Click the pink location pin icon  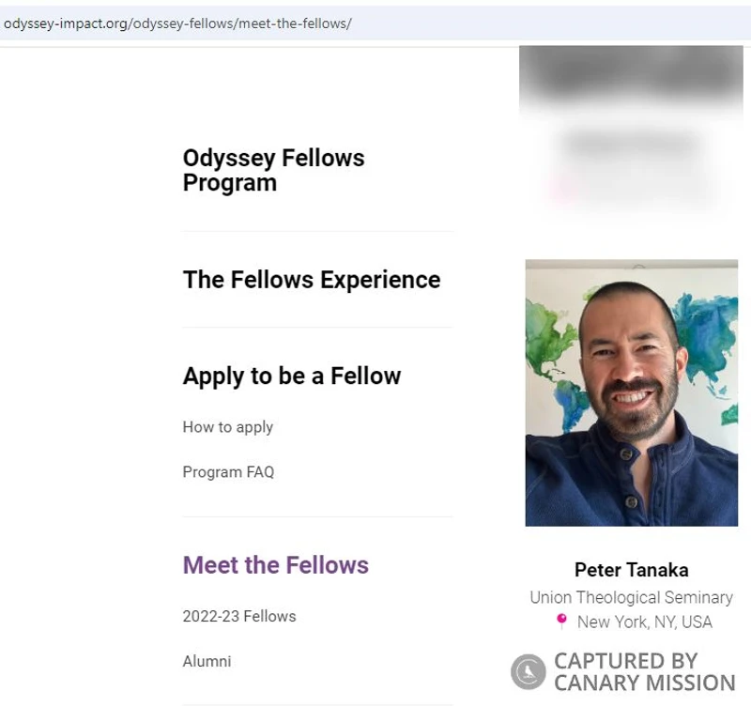561,621
